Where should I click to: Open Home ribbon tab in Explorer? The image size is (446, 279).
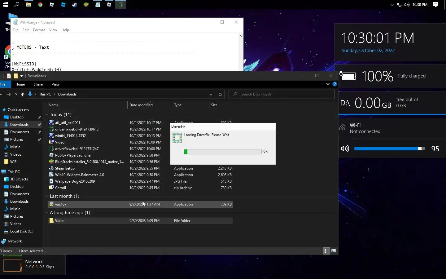(20, 84)
